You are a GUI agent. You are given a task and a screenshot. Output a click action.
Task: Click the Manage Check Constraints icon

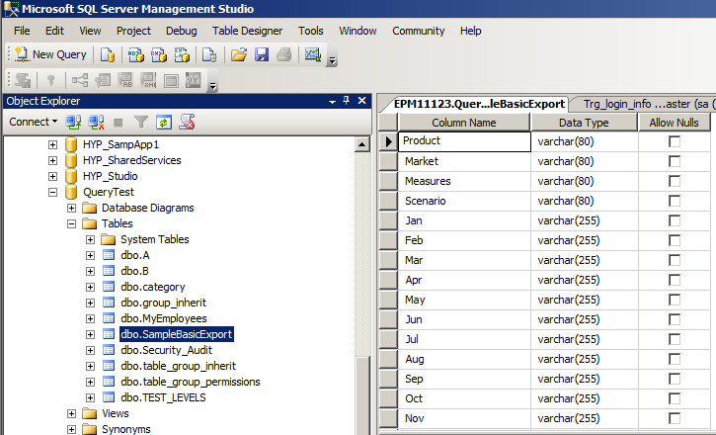171,80
